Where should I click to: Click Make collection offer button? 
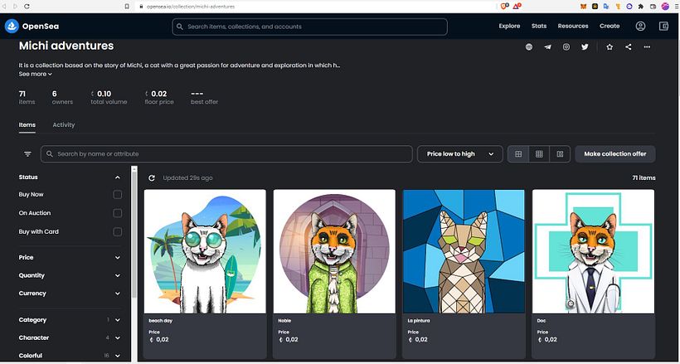[x=615, y=154]
